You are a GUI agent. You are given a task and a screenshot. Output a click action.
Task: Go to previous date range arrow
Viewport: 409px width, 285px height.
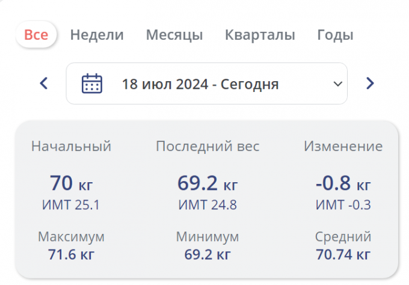(43, 84)
